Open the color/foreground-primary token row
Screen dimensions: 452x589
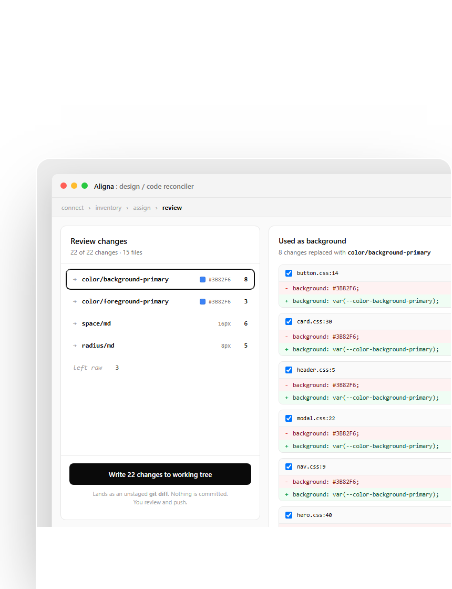(160, 301)
